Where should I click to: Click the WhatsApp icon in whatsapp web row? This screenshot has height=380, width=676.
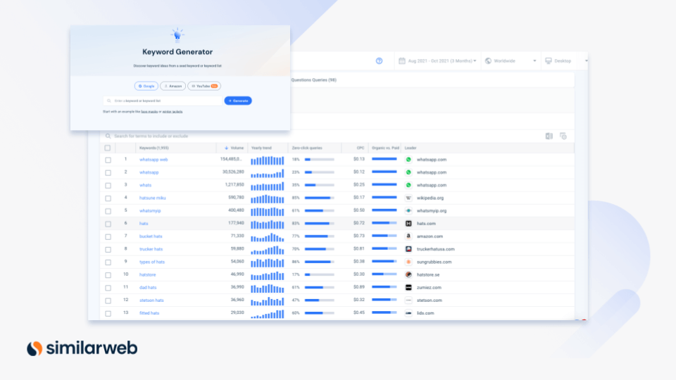pyautogui.click(x=408, y=160)
